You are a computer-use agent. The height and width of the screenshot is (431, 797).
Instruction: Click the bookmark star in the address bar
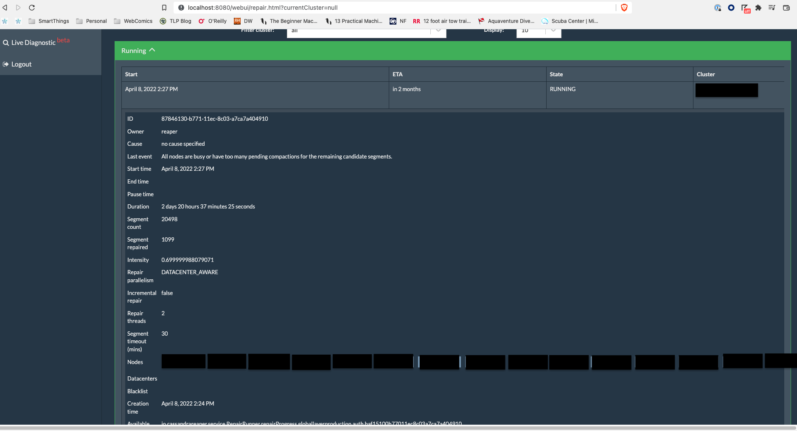coord(164,7)
